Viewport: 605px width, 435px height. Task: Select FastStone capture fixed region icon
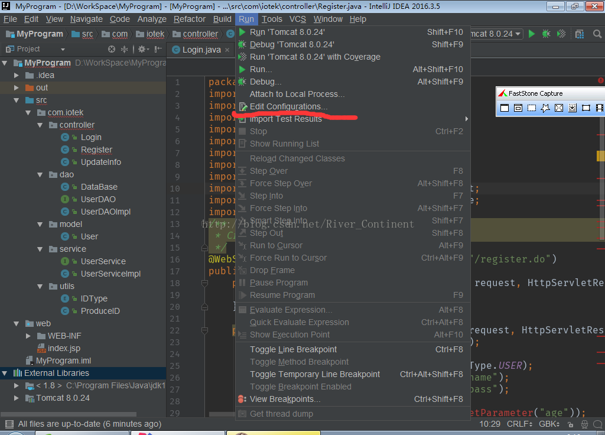pos(586,108)
